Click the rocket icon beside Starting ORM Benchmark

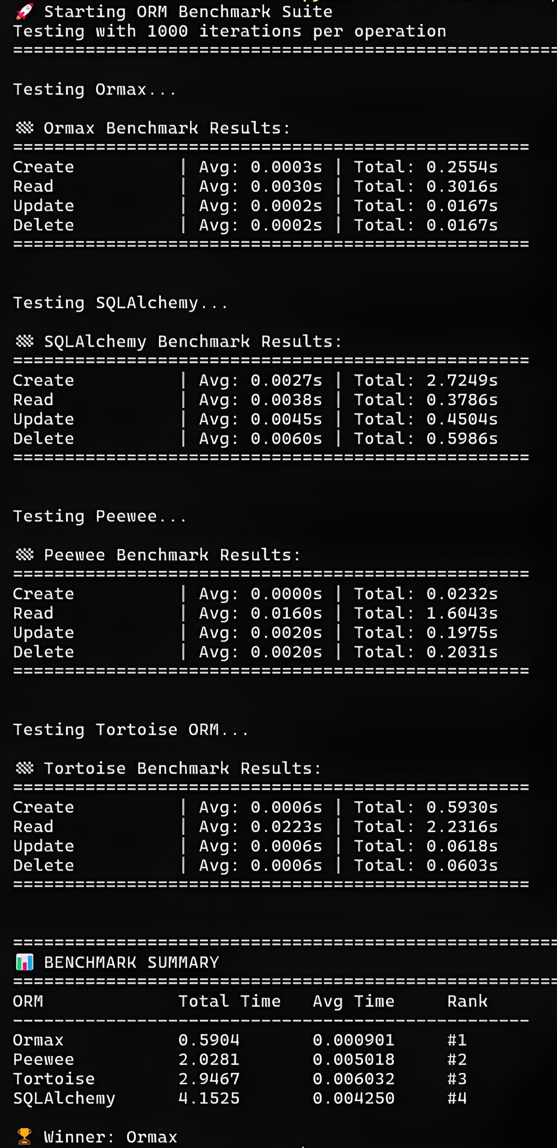click(25, 12)
